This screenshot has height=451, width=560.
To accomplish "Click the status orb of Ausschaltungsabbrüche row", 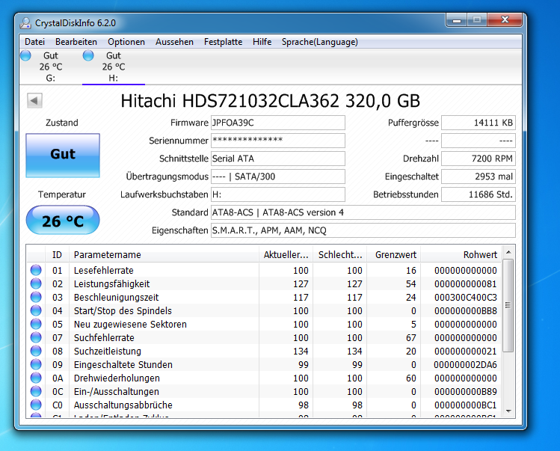I will point(36,405).
